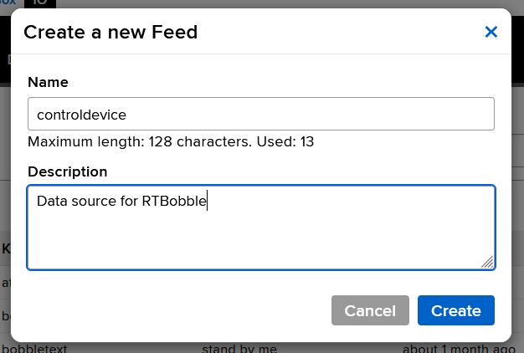The image size is (524, 353).
Task: Click the 'Create a new Feed' title
Action: (110, 32)
